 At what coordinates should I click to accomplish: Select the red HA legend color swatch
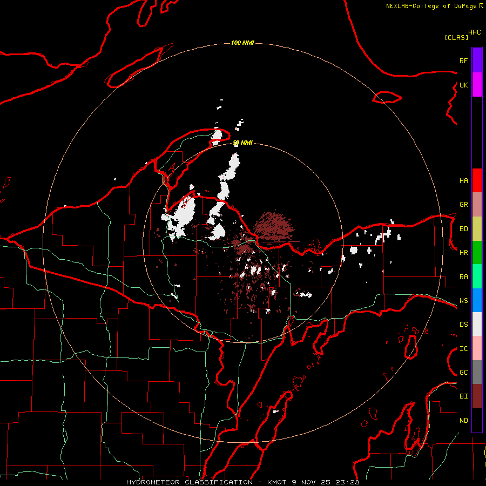click(x=477, y=180)
